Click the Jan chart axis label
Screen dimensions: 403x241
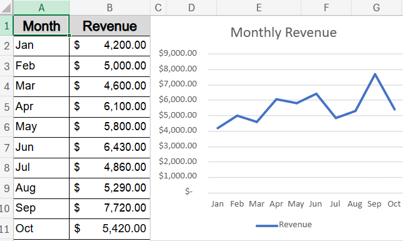coord(217,204)
